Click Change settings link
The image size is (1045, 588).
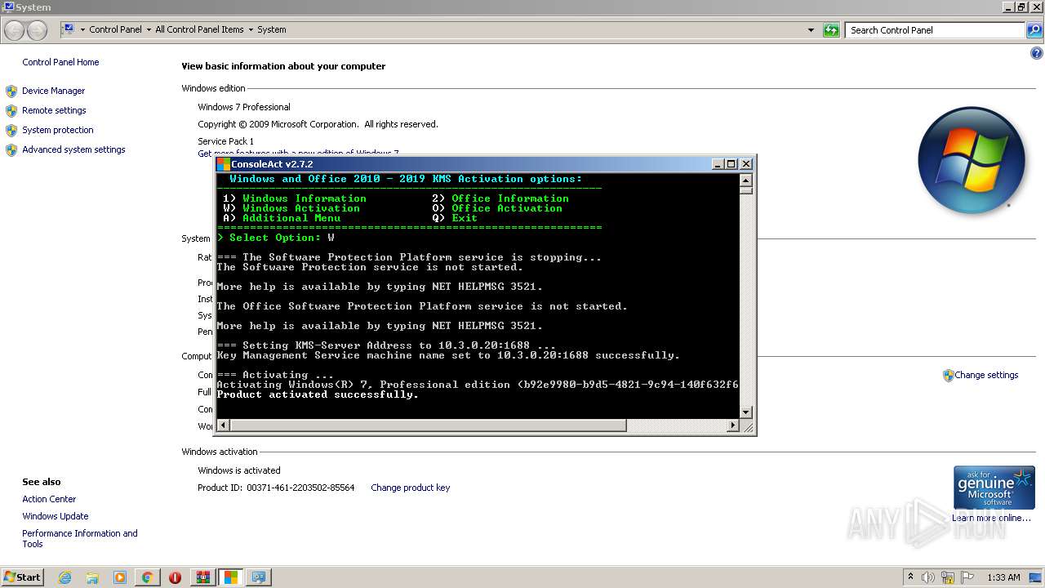(x=986, y=375)
